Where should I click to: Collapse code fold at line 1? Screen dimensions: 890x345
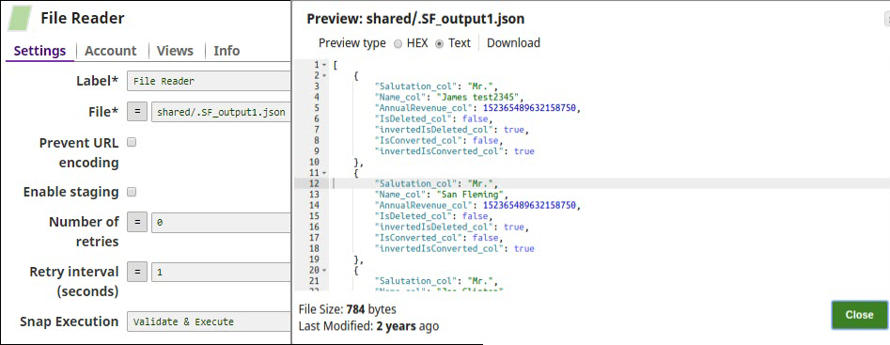pos(323,65)
